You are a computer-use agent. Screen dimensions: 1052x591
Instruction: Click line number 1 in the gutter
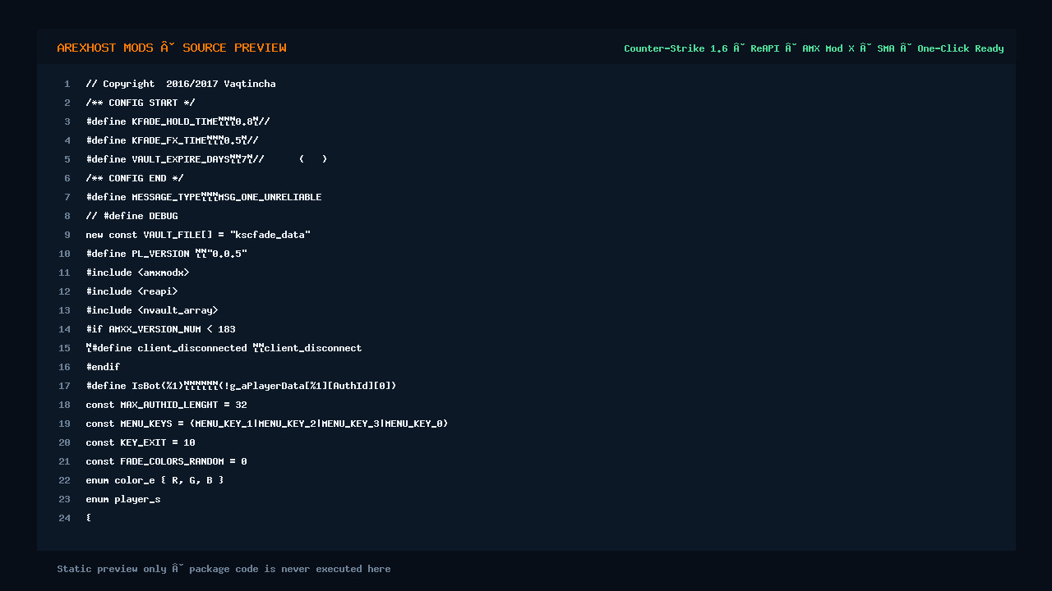pyautogui.click(x=67, y=84)
